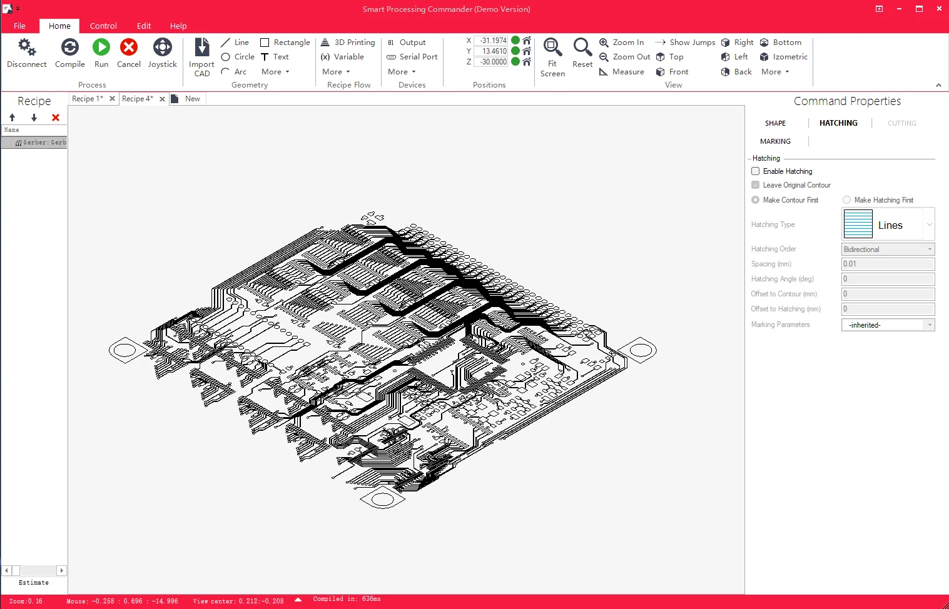Viewport: 949px width, 609px height.
Task: Expand the Recipe Flow More menu
Action: (x=336, y=72)
